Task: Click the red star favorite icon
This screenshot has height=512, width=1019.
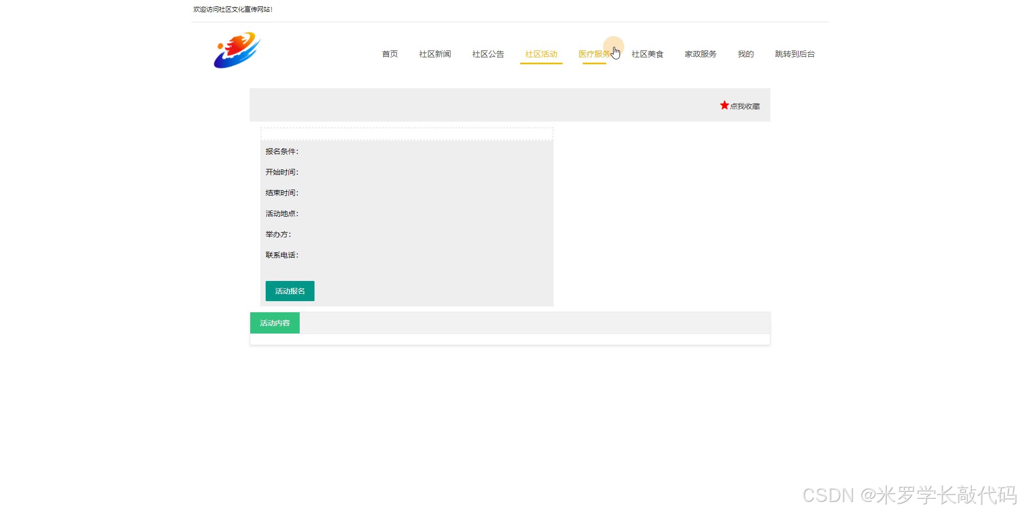Action: click(x=724, y=105)
